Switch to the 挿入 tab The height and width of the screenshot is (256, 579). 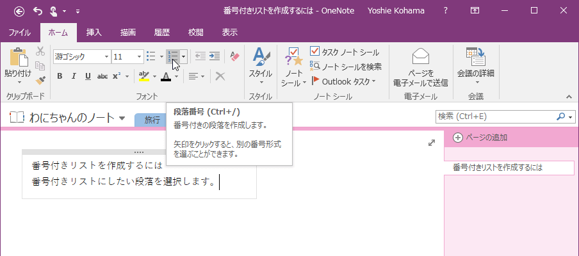(94, 33)
